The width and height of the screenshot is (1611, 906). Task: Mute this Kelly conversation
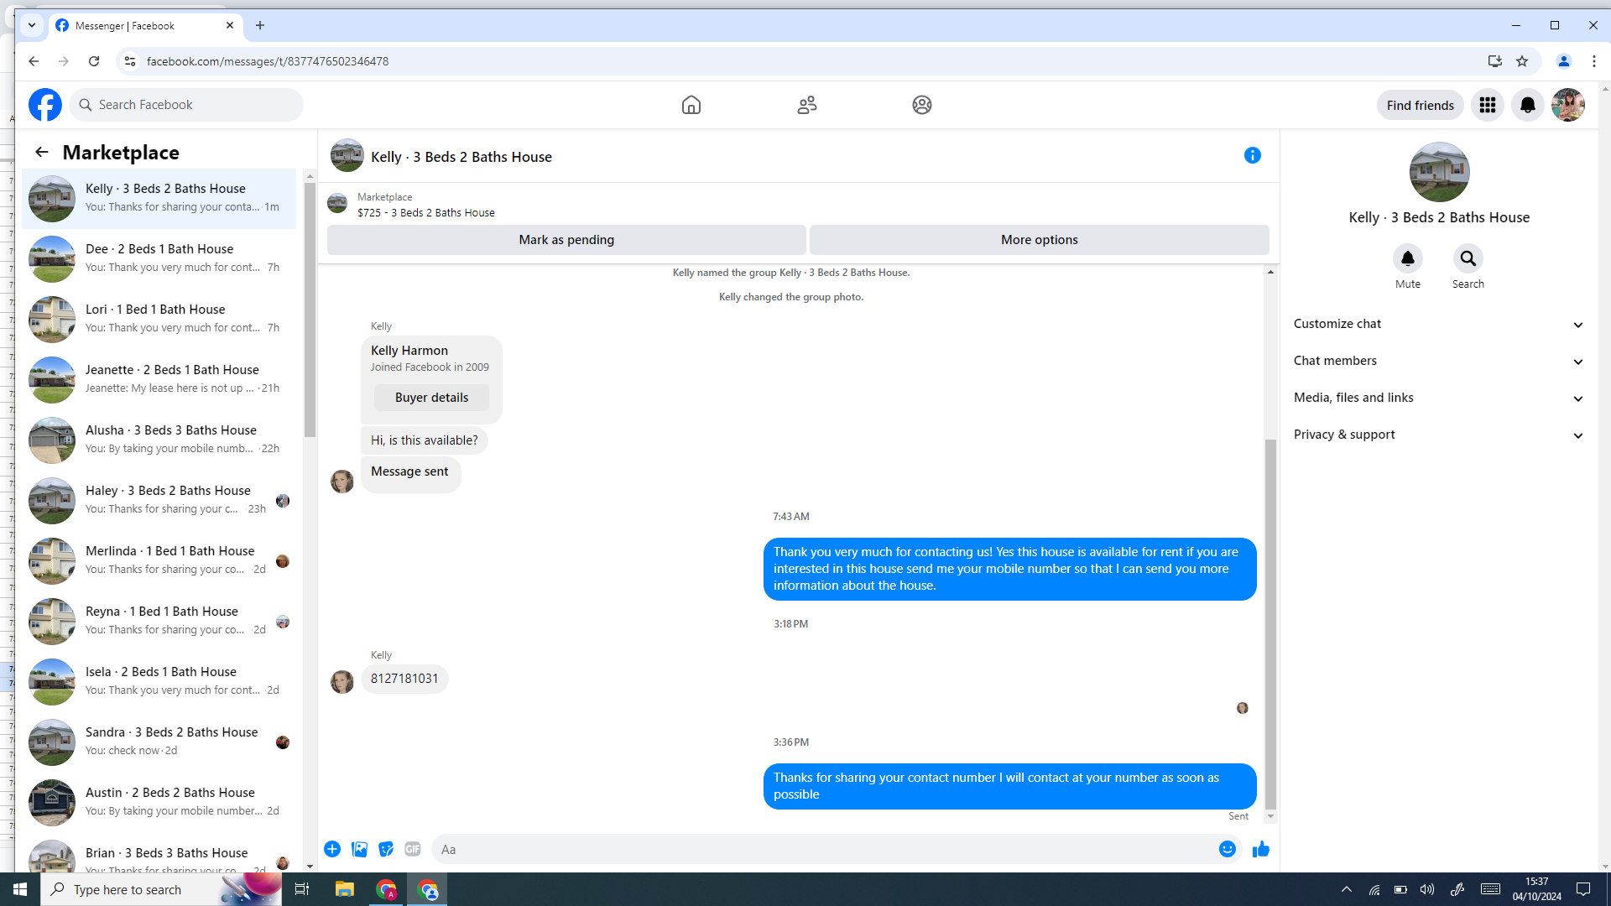point(1407,258)
